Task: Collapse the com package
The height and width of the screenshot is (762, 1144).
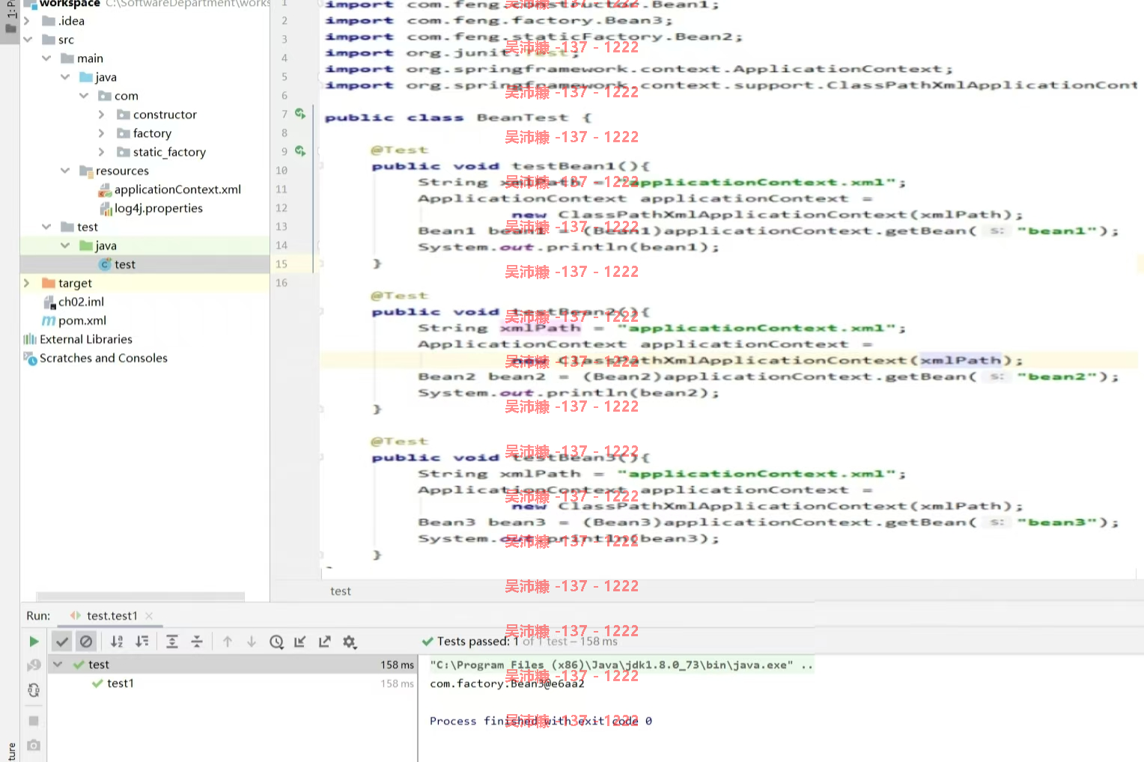Action: [x=83, y=96]
